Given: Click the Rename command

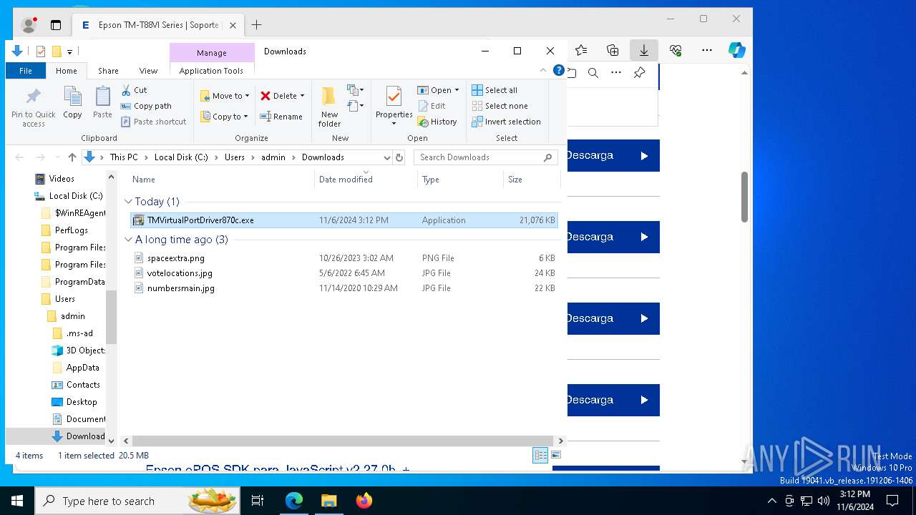Looking at the screenshot, I should click(281, 117).
